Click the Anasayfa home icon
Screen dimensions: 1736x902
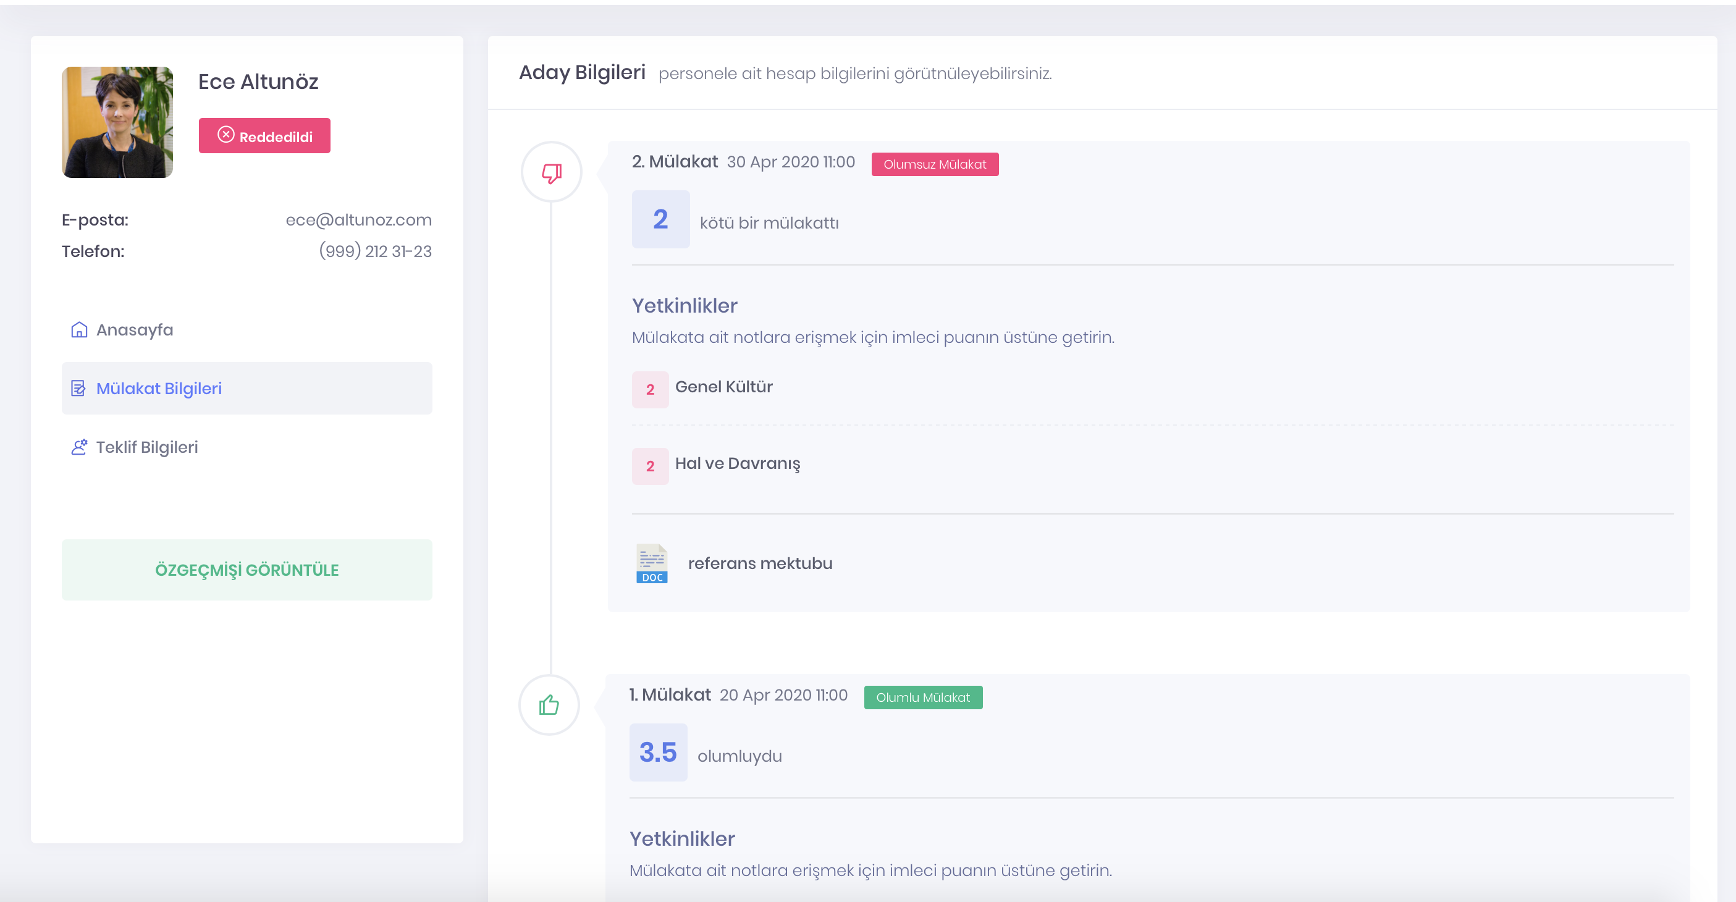79,330
